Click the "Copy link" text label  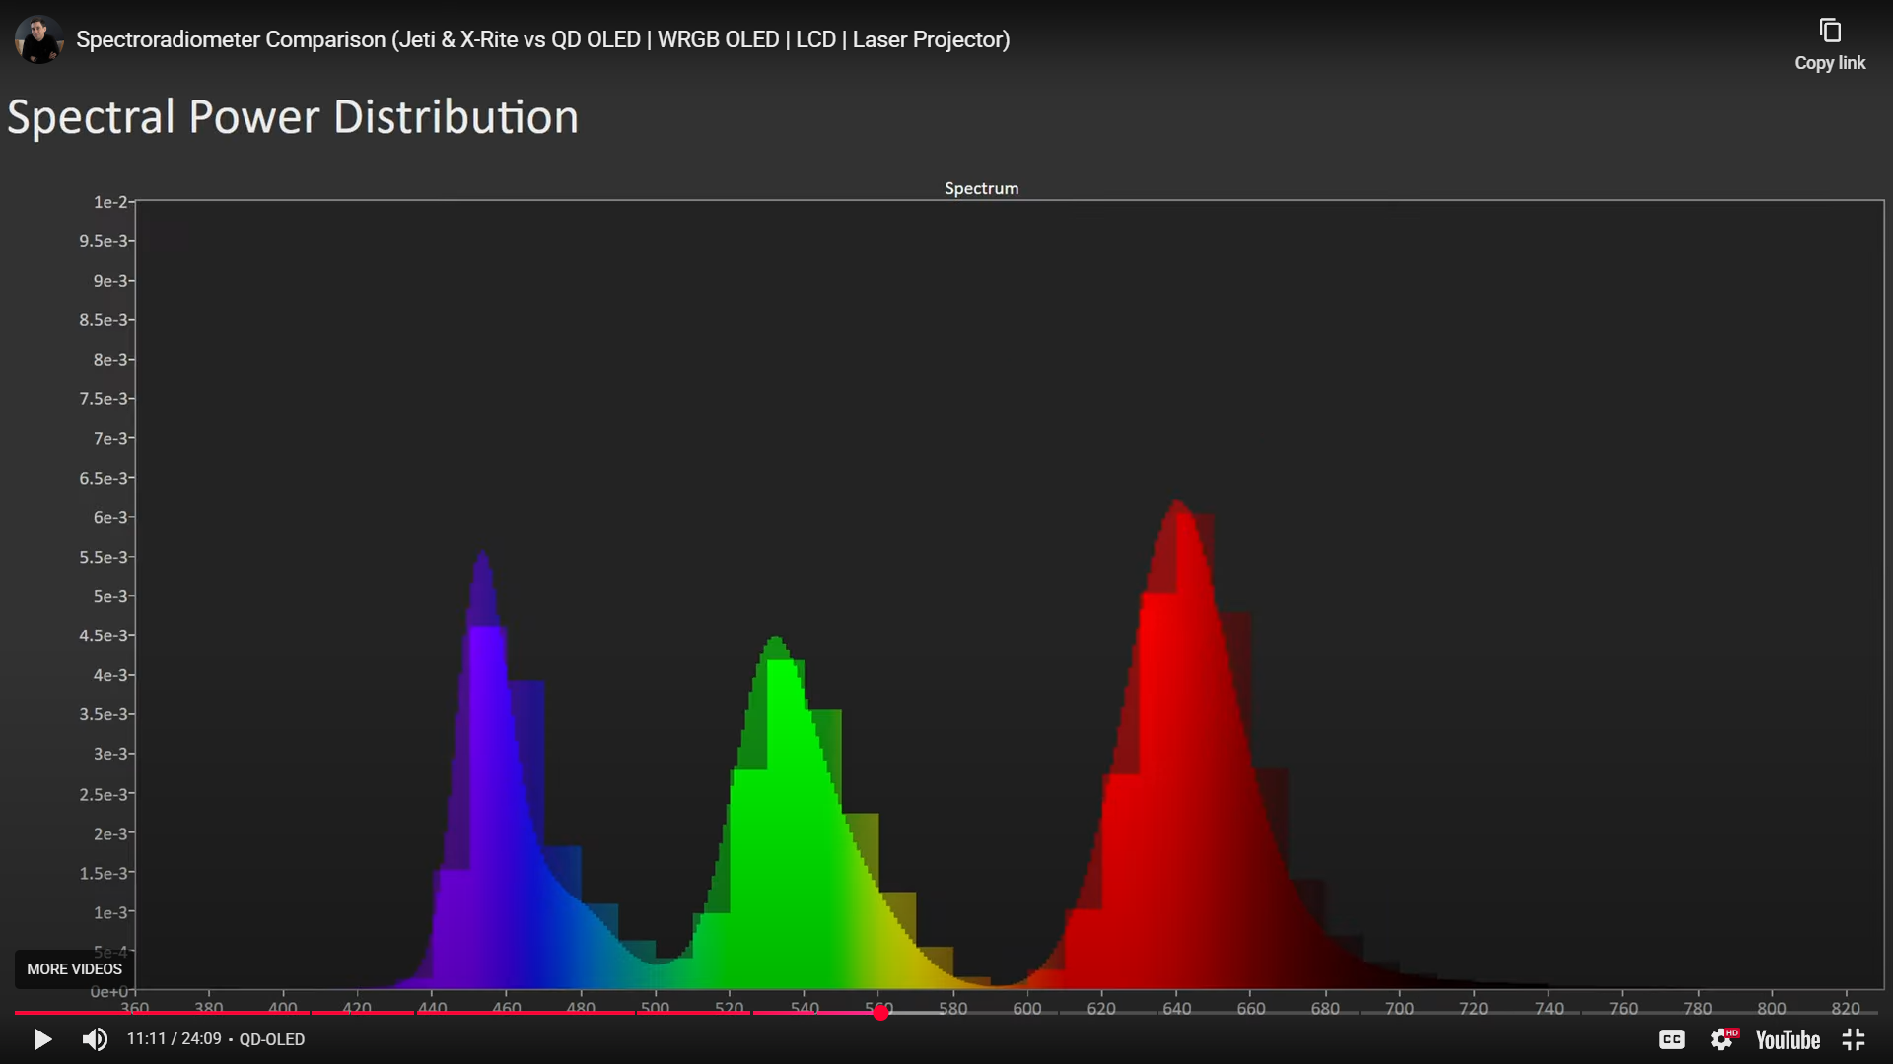coord(1830,63)
